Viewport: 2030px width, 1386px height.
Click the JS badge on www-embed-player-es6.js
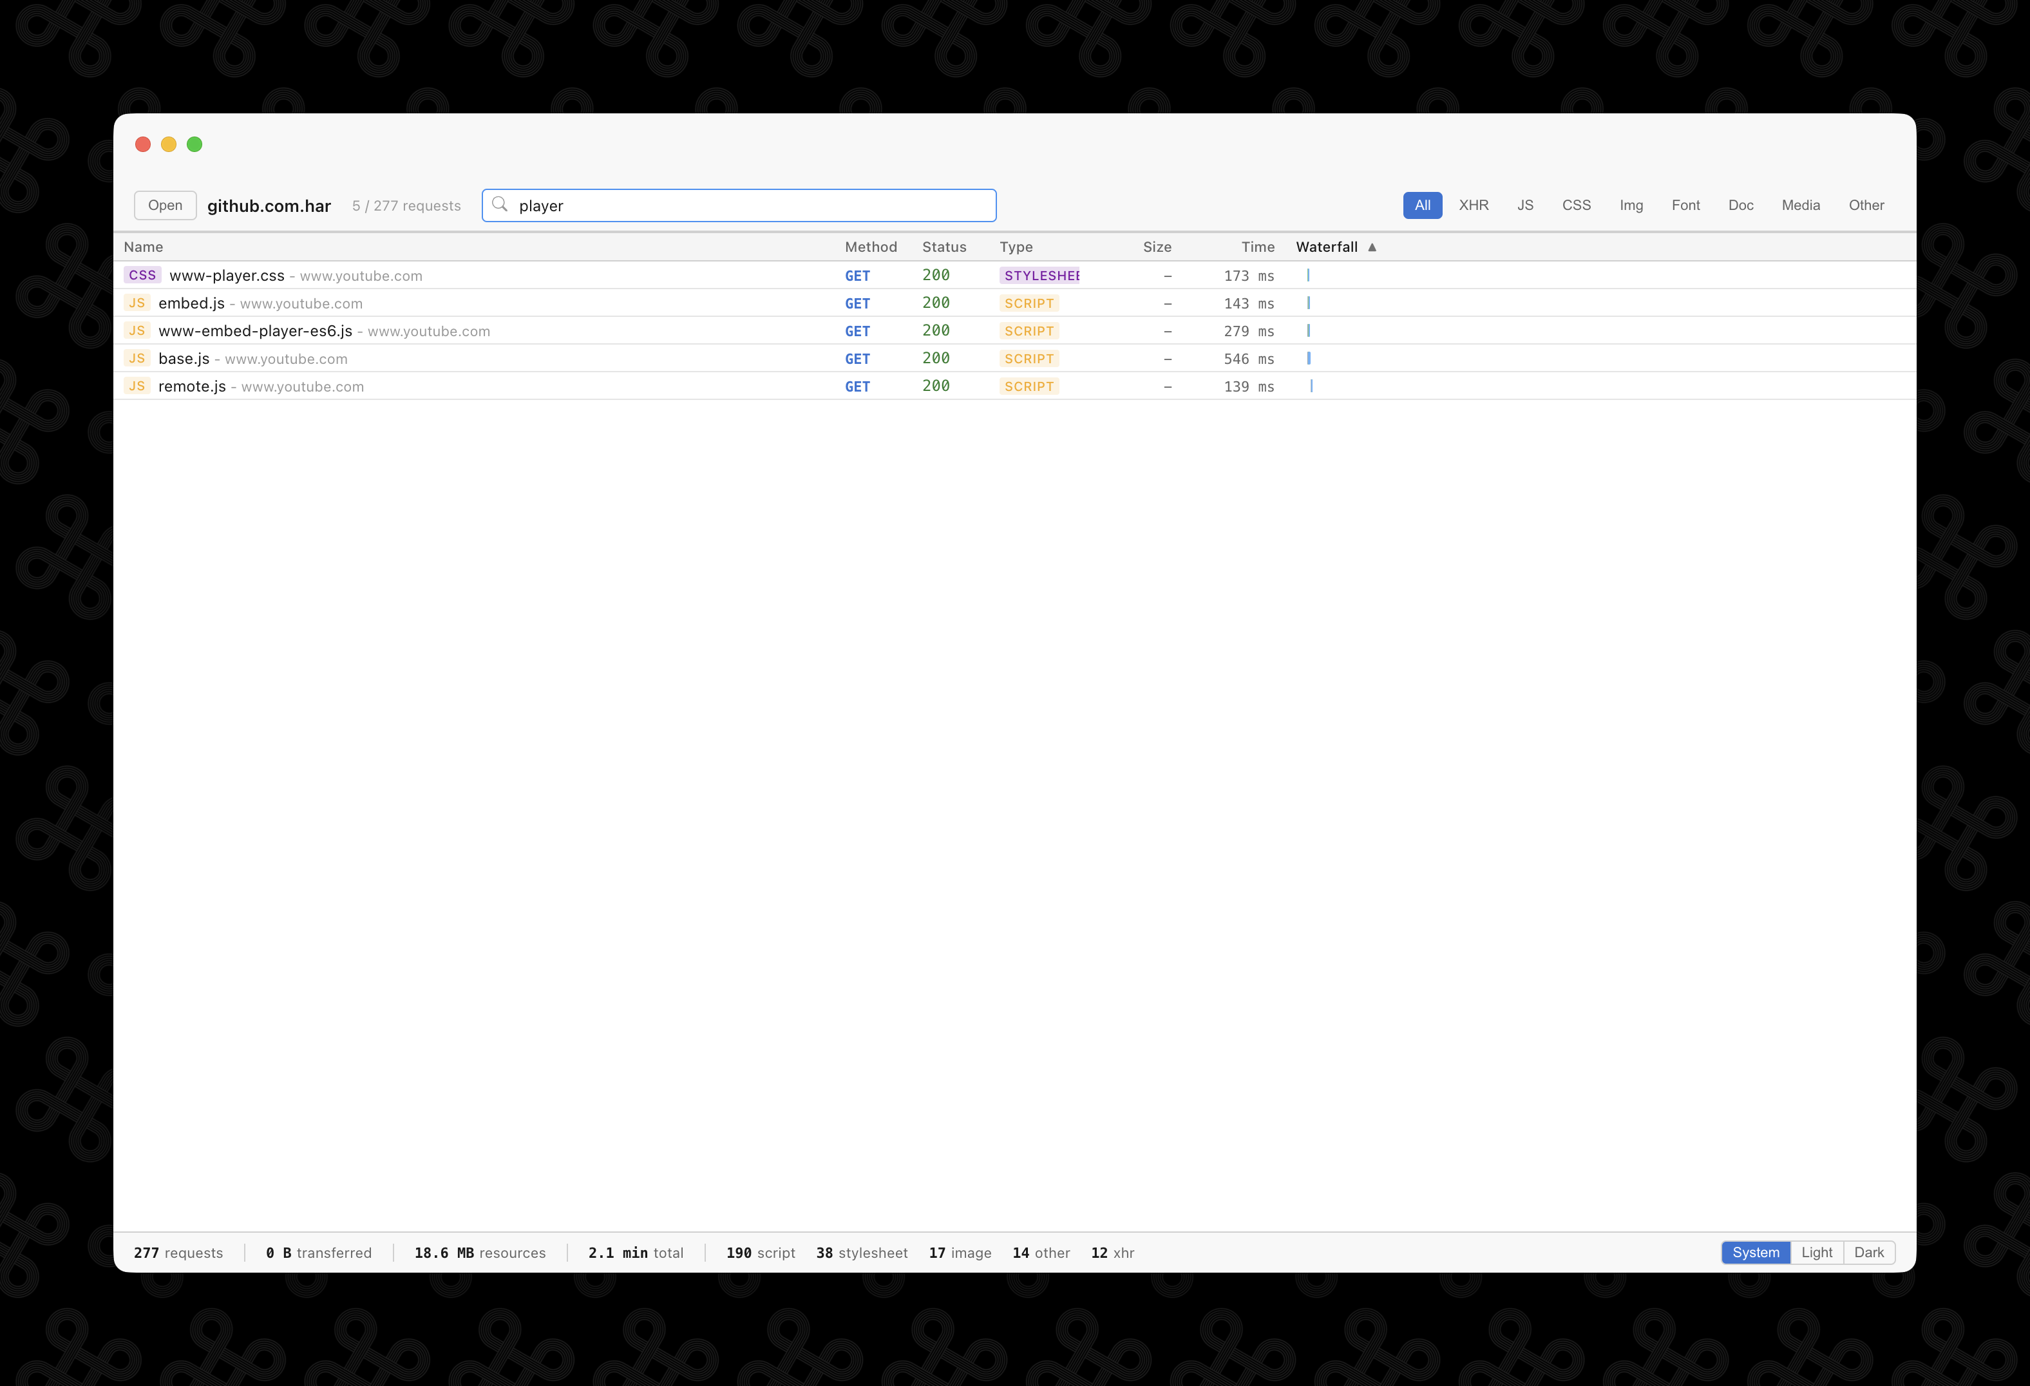coord(137,331)
